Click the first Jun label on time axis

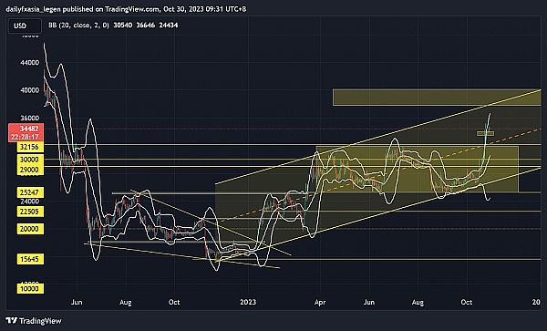(77, 302)
